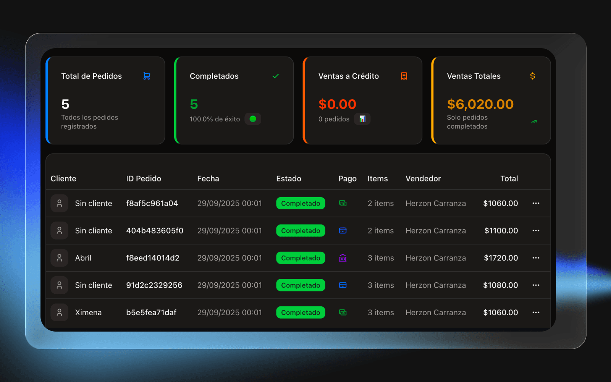Click the avatar icon next to Ximena
The image size is (611, 382).
pyautogui.click(x=60, y=312)
